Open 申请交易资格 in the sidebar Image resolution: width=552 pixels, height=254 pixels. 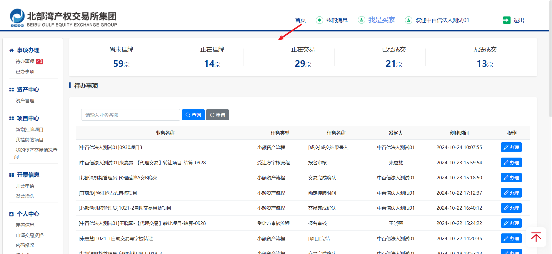click(x=29, y=235)
